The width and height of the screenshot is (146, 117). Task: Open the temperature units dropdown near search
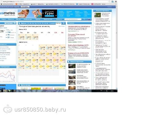tap(85, 19)
